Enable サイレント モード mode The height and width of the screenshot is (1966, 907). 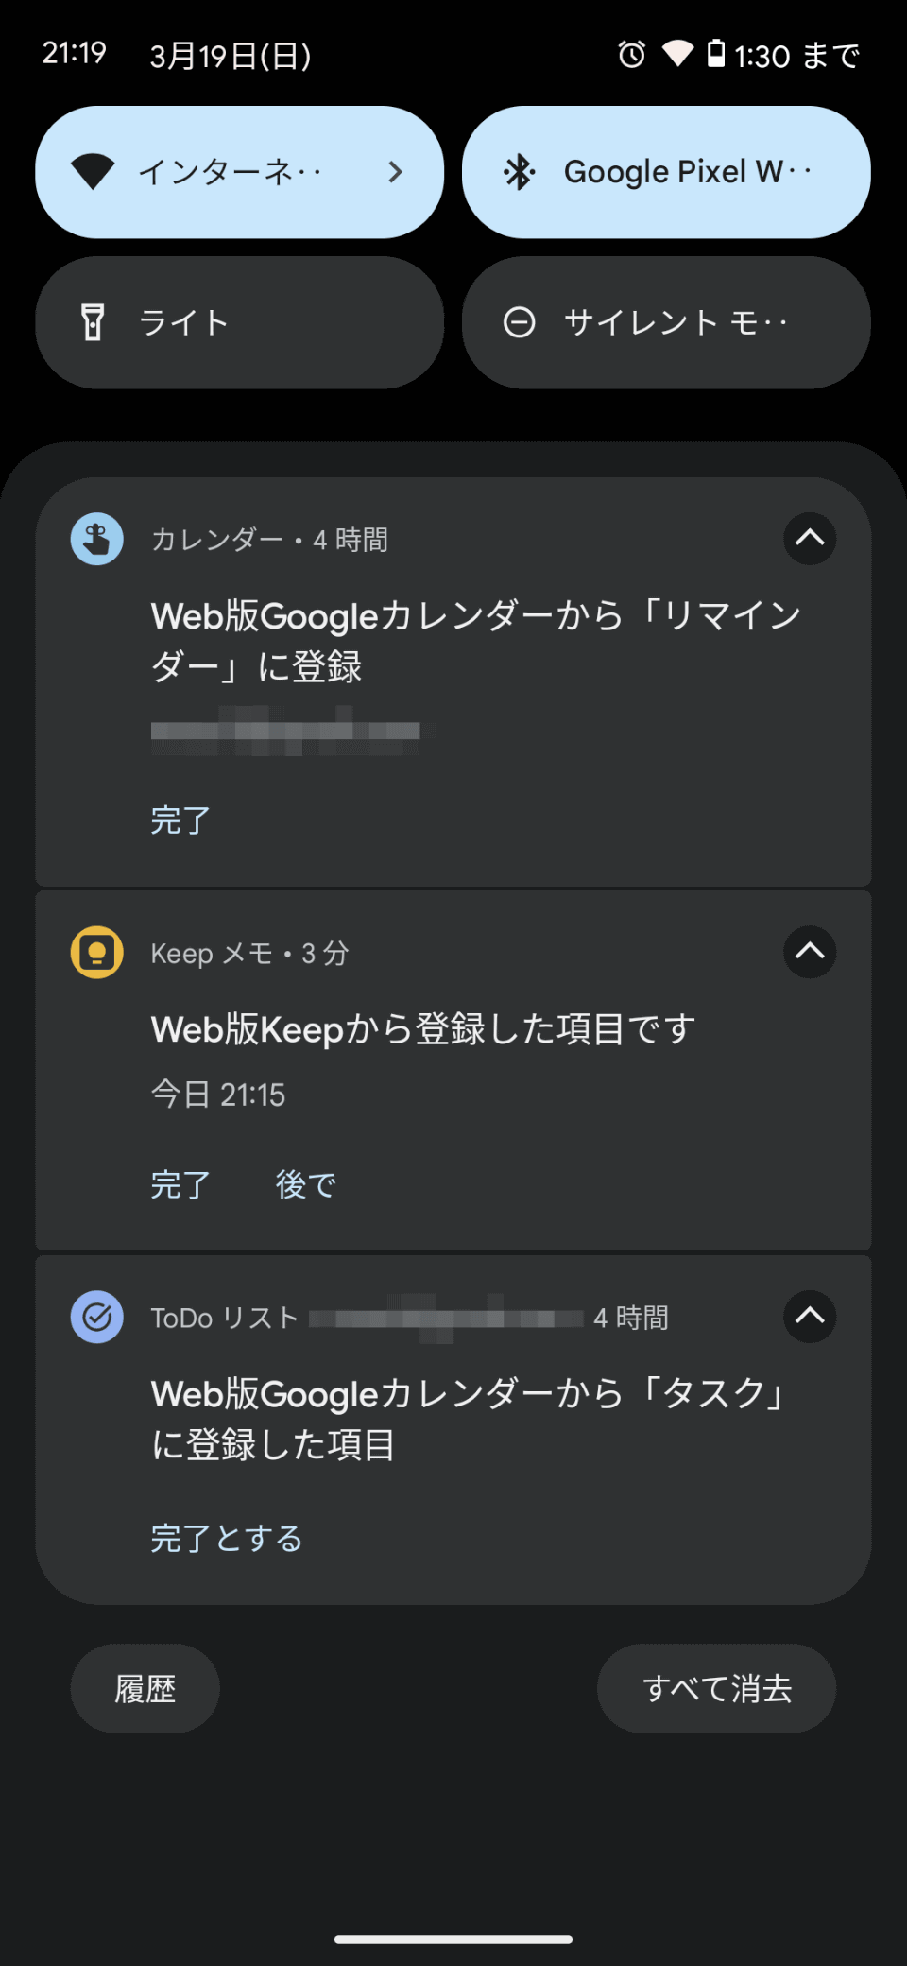(x=666, y=322)
